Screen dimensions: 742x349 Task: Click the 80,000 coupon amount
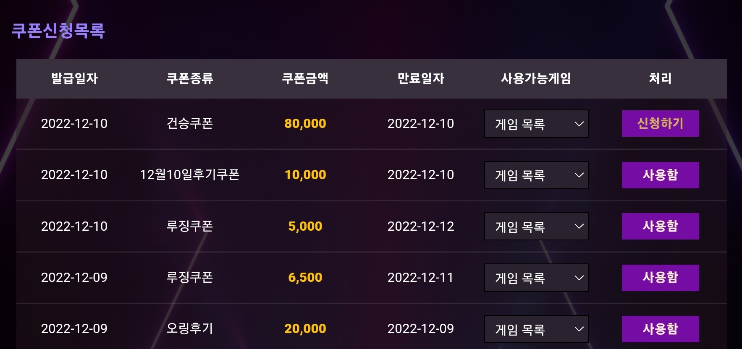coord(305,124)
